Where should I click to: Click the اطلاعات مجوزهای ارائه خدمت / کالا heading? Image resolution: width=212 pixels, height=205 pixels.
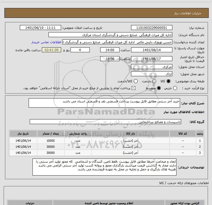[184, 183]
